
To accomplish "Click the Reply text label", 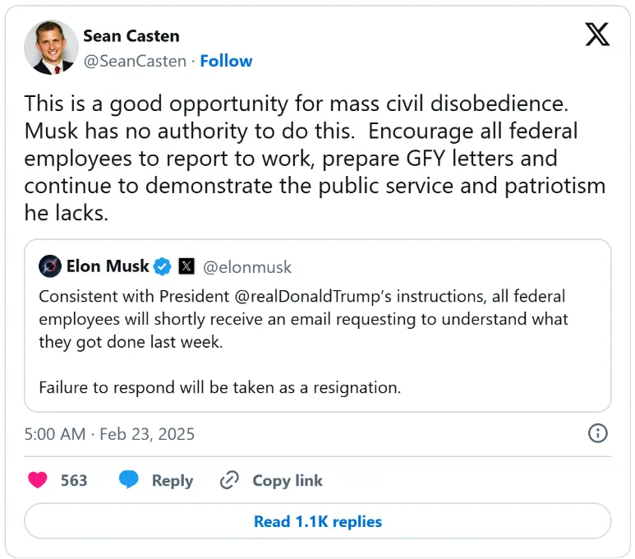I will point(173,481).
